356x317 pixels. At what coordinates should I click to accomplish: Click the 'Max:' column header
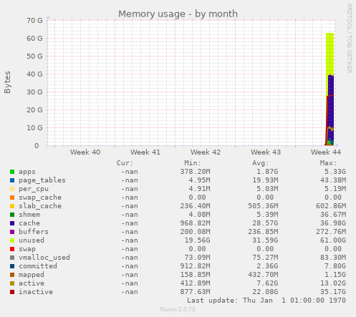[328, 163]
